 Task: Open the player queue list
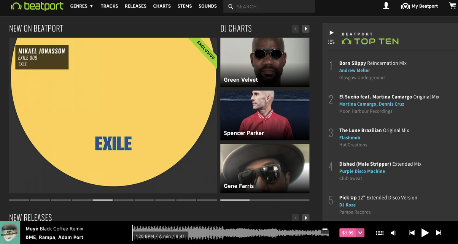pos(380,233)
